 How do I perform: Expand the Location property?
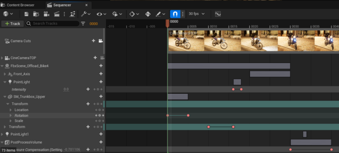[x=11, y=110]
